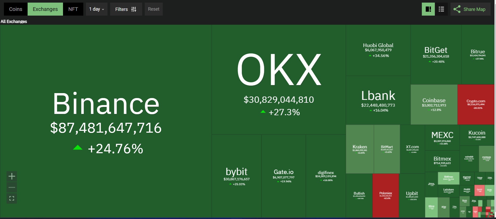
Task: Open the digifinex tile
Action: point(326,176)
